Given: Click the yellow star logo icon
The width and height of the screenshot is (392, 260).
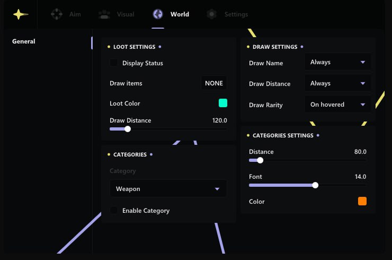Looking at the screenshot, I should coord(20,14).
